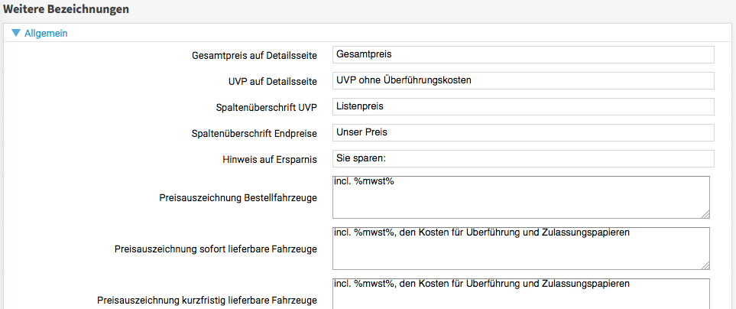Screen dimensions: 736x309
Task: Click the Preisauszeichnung Bestellfahrzeuge textarea
Action: click(520, 197)
